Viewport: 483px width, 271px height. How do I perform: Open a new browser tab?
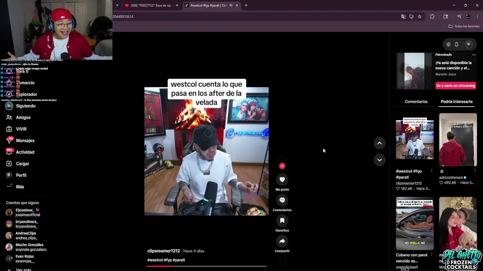(246, 5)
